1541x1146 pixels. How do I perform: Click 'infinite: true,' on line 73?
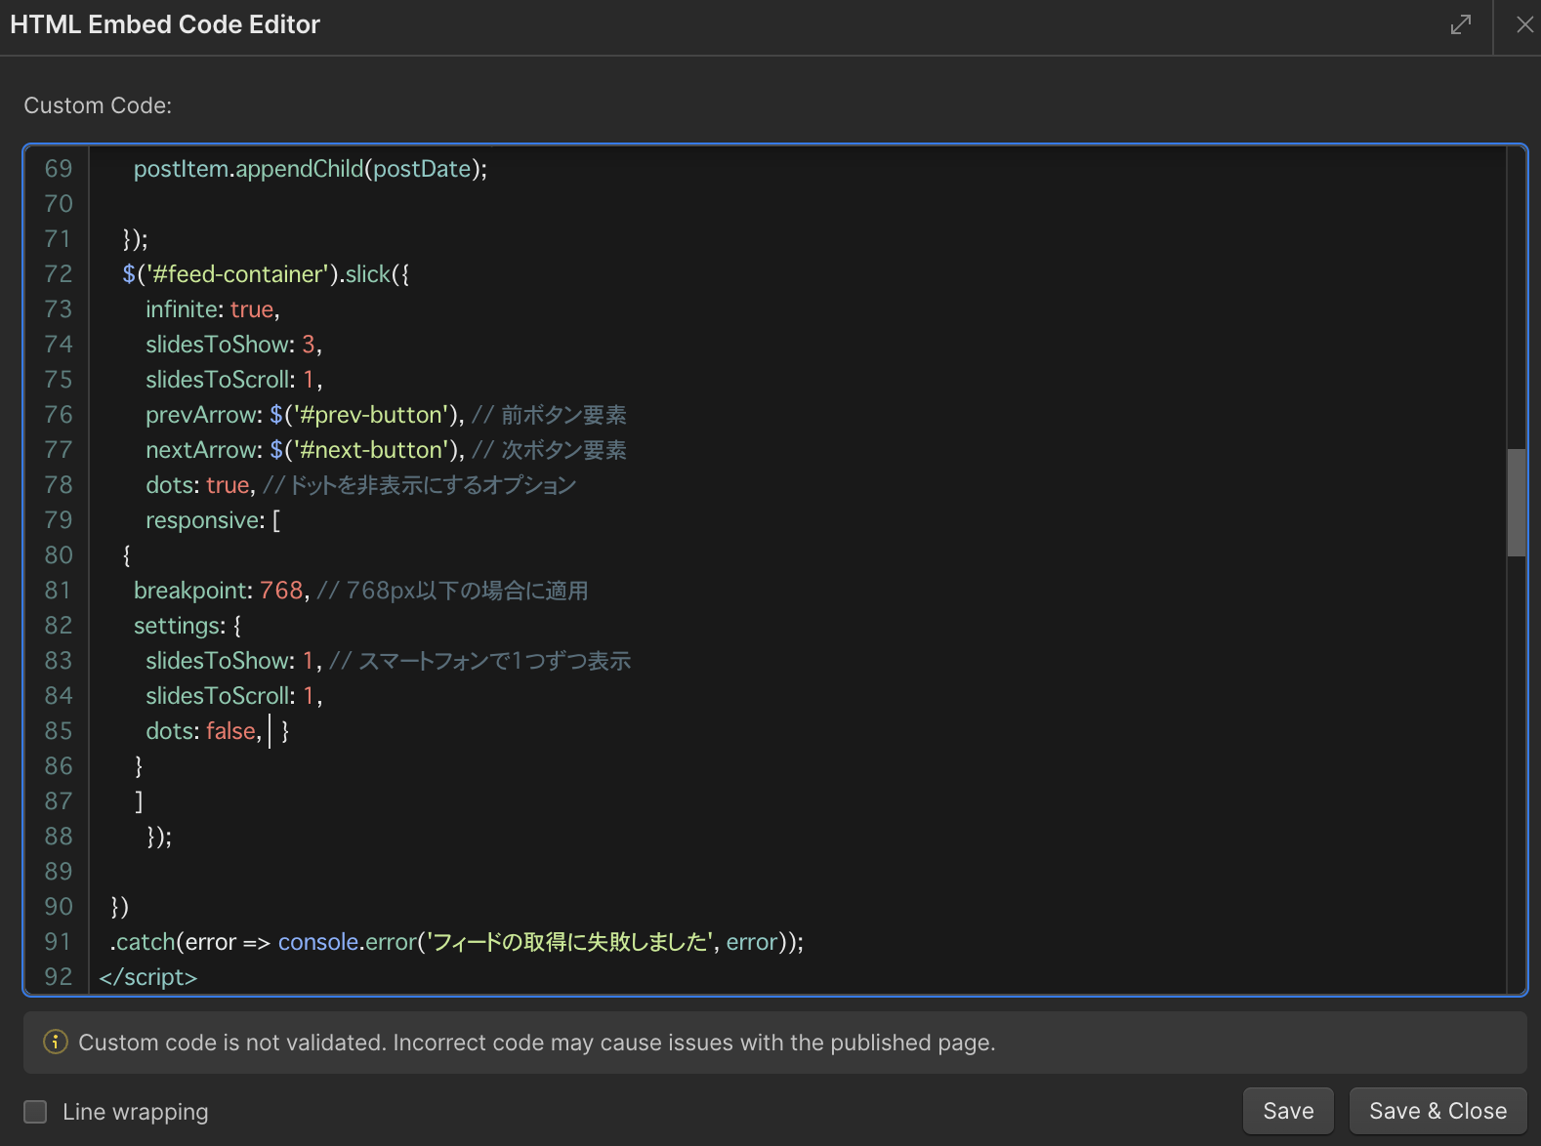click(213, 309)
